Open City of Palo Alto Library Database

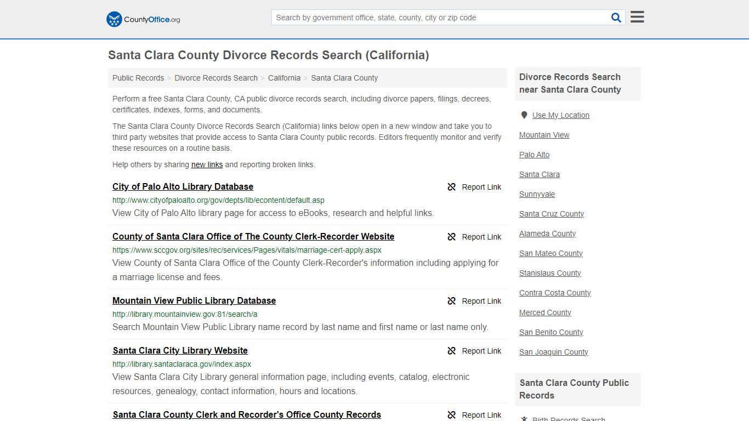(183, 186)
